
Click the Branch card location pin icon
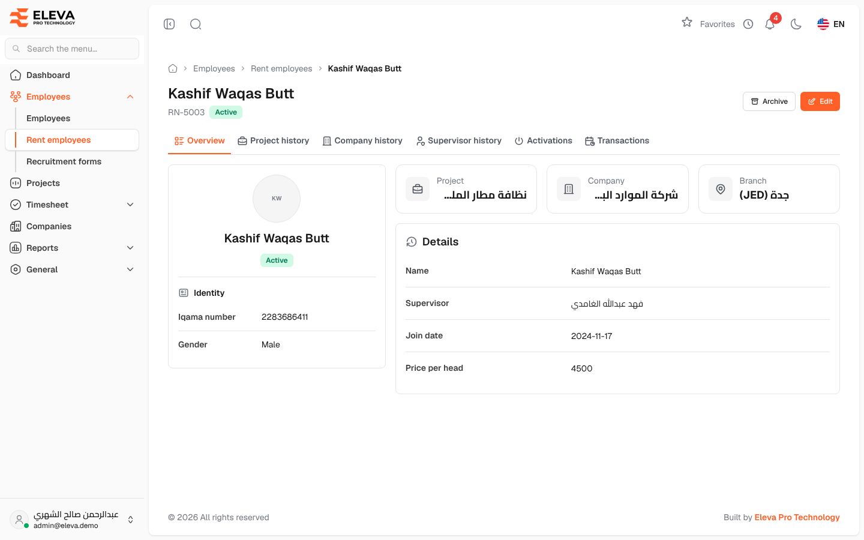pyautogui.click(x=721, y=189)
